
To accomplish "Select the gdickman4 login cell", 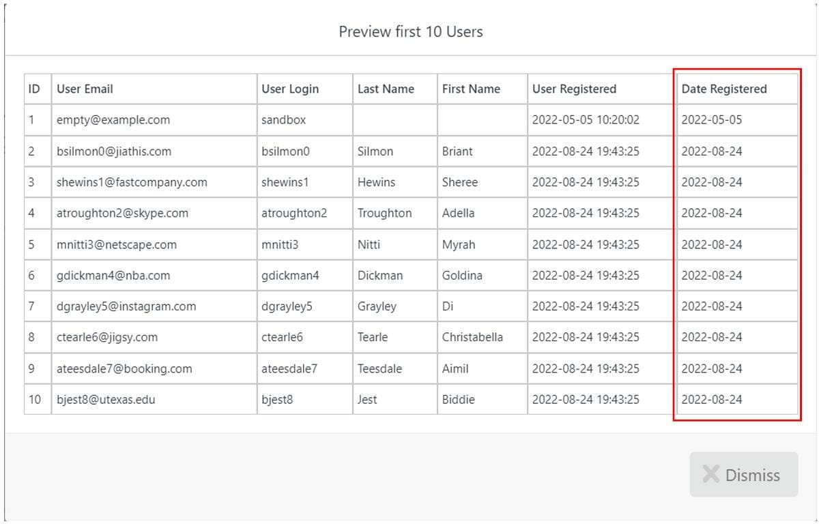I will tap(305, 276).
